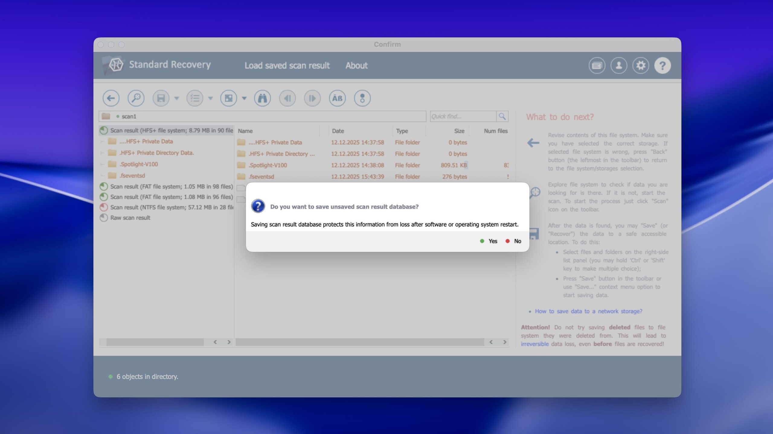Viewport: 773px width, 434px height.
Task: Open the About menu item
Action: click(x=356, y=65)
